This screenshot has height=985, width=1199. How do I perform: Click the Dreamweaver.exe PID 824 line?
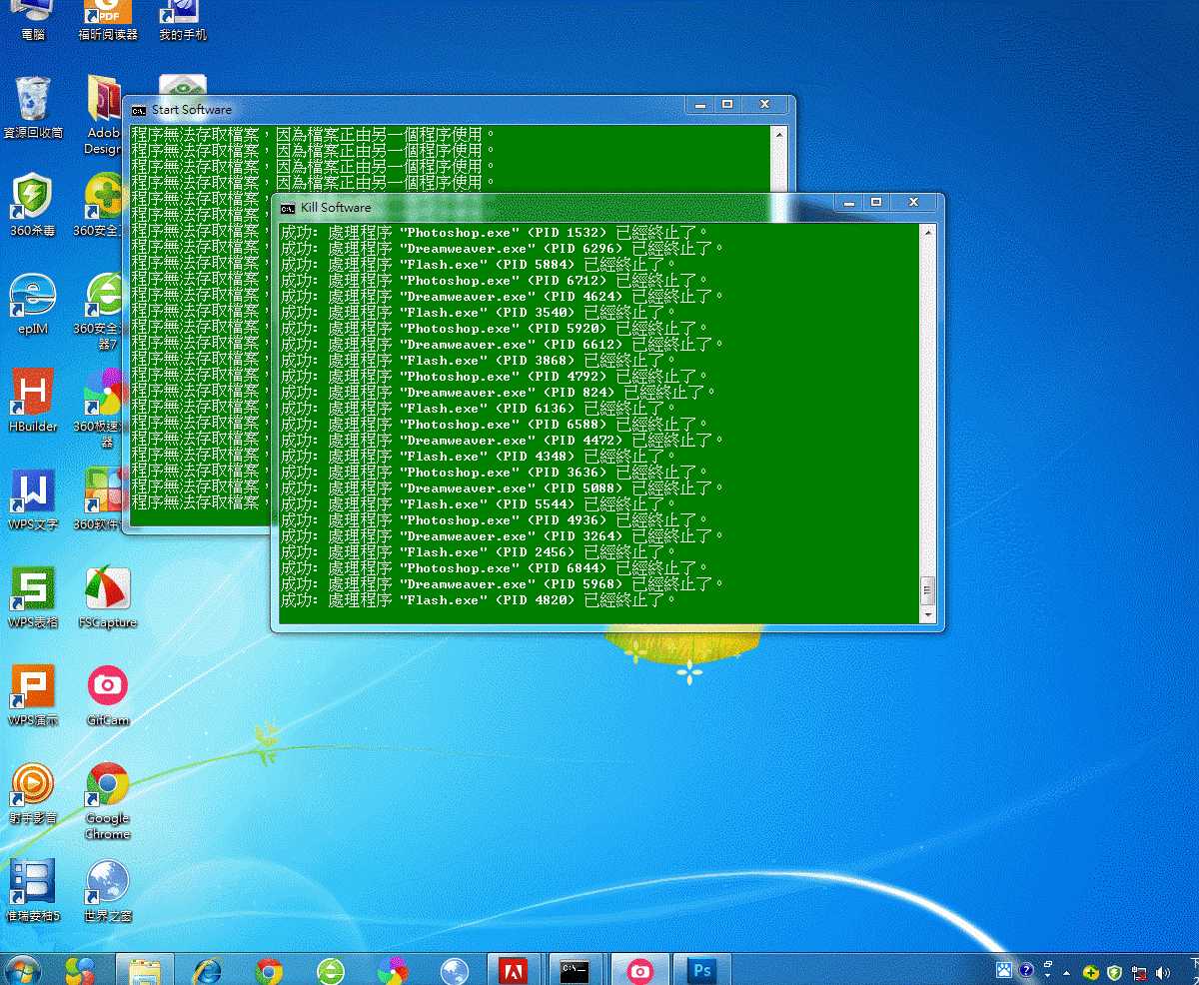(x=498, y=393)
